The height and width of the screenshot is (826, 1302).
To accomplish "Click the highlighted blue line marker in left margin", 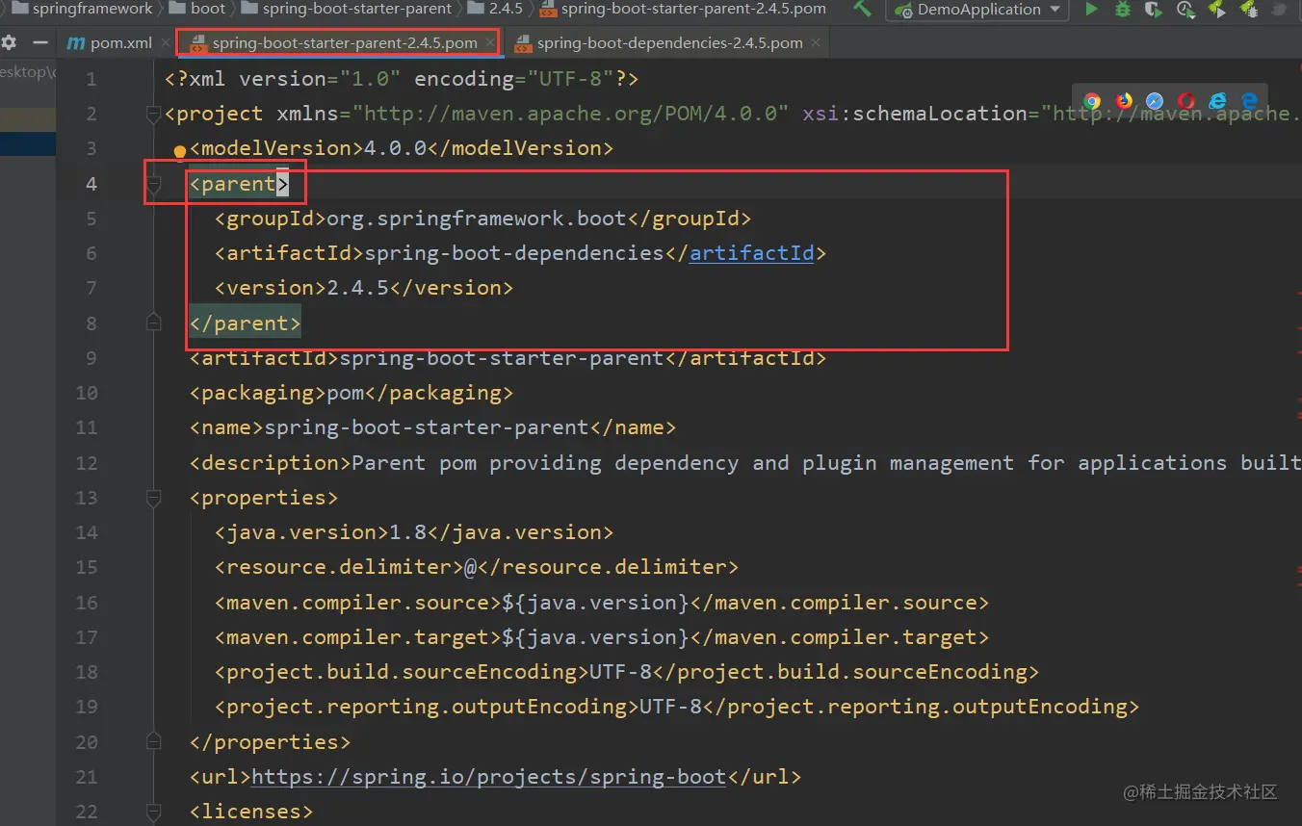I will pos(28,142).
